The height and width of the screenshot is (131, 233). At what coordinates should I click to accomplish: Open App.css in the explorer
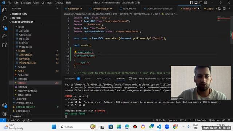point(22,67)
